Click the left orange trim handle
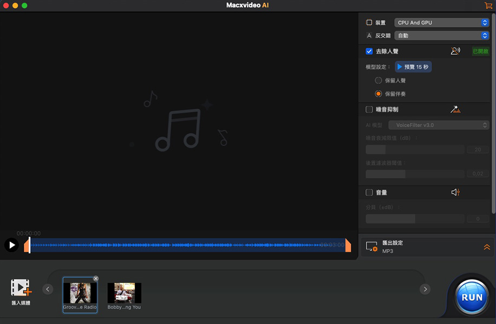This screenshot has height=324, width=496. pos(27,245)
